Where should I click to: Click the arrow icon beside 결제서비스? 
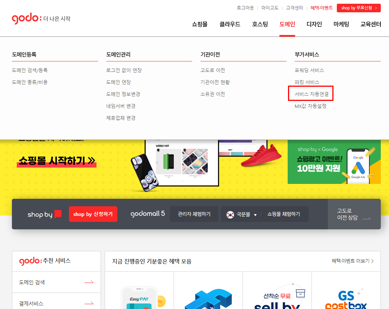pyautogui.click(x=89, y=303)
